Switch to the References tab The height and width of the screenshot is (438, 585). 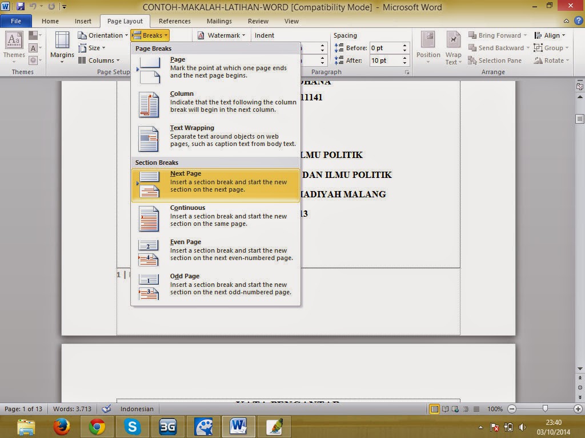(x=175, y=21)
